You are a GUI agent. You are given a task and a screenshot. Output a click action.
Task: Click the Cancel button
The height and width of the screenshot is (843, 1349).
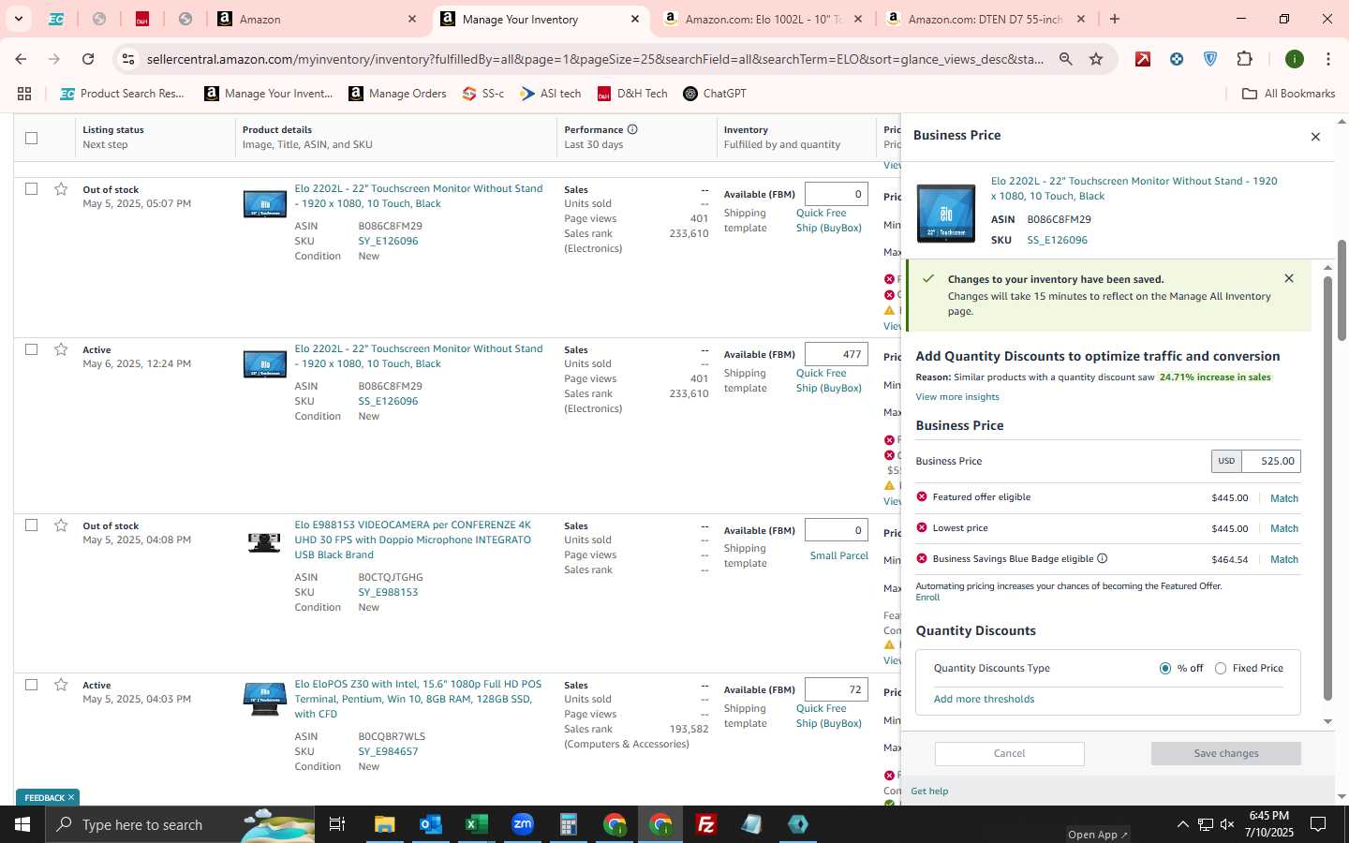pos(1010,753)
